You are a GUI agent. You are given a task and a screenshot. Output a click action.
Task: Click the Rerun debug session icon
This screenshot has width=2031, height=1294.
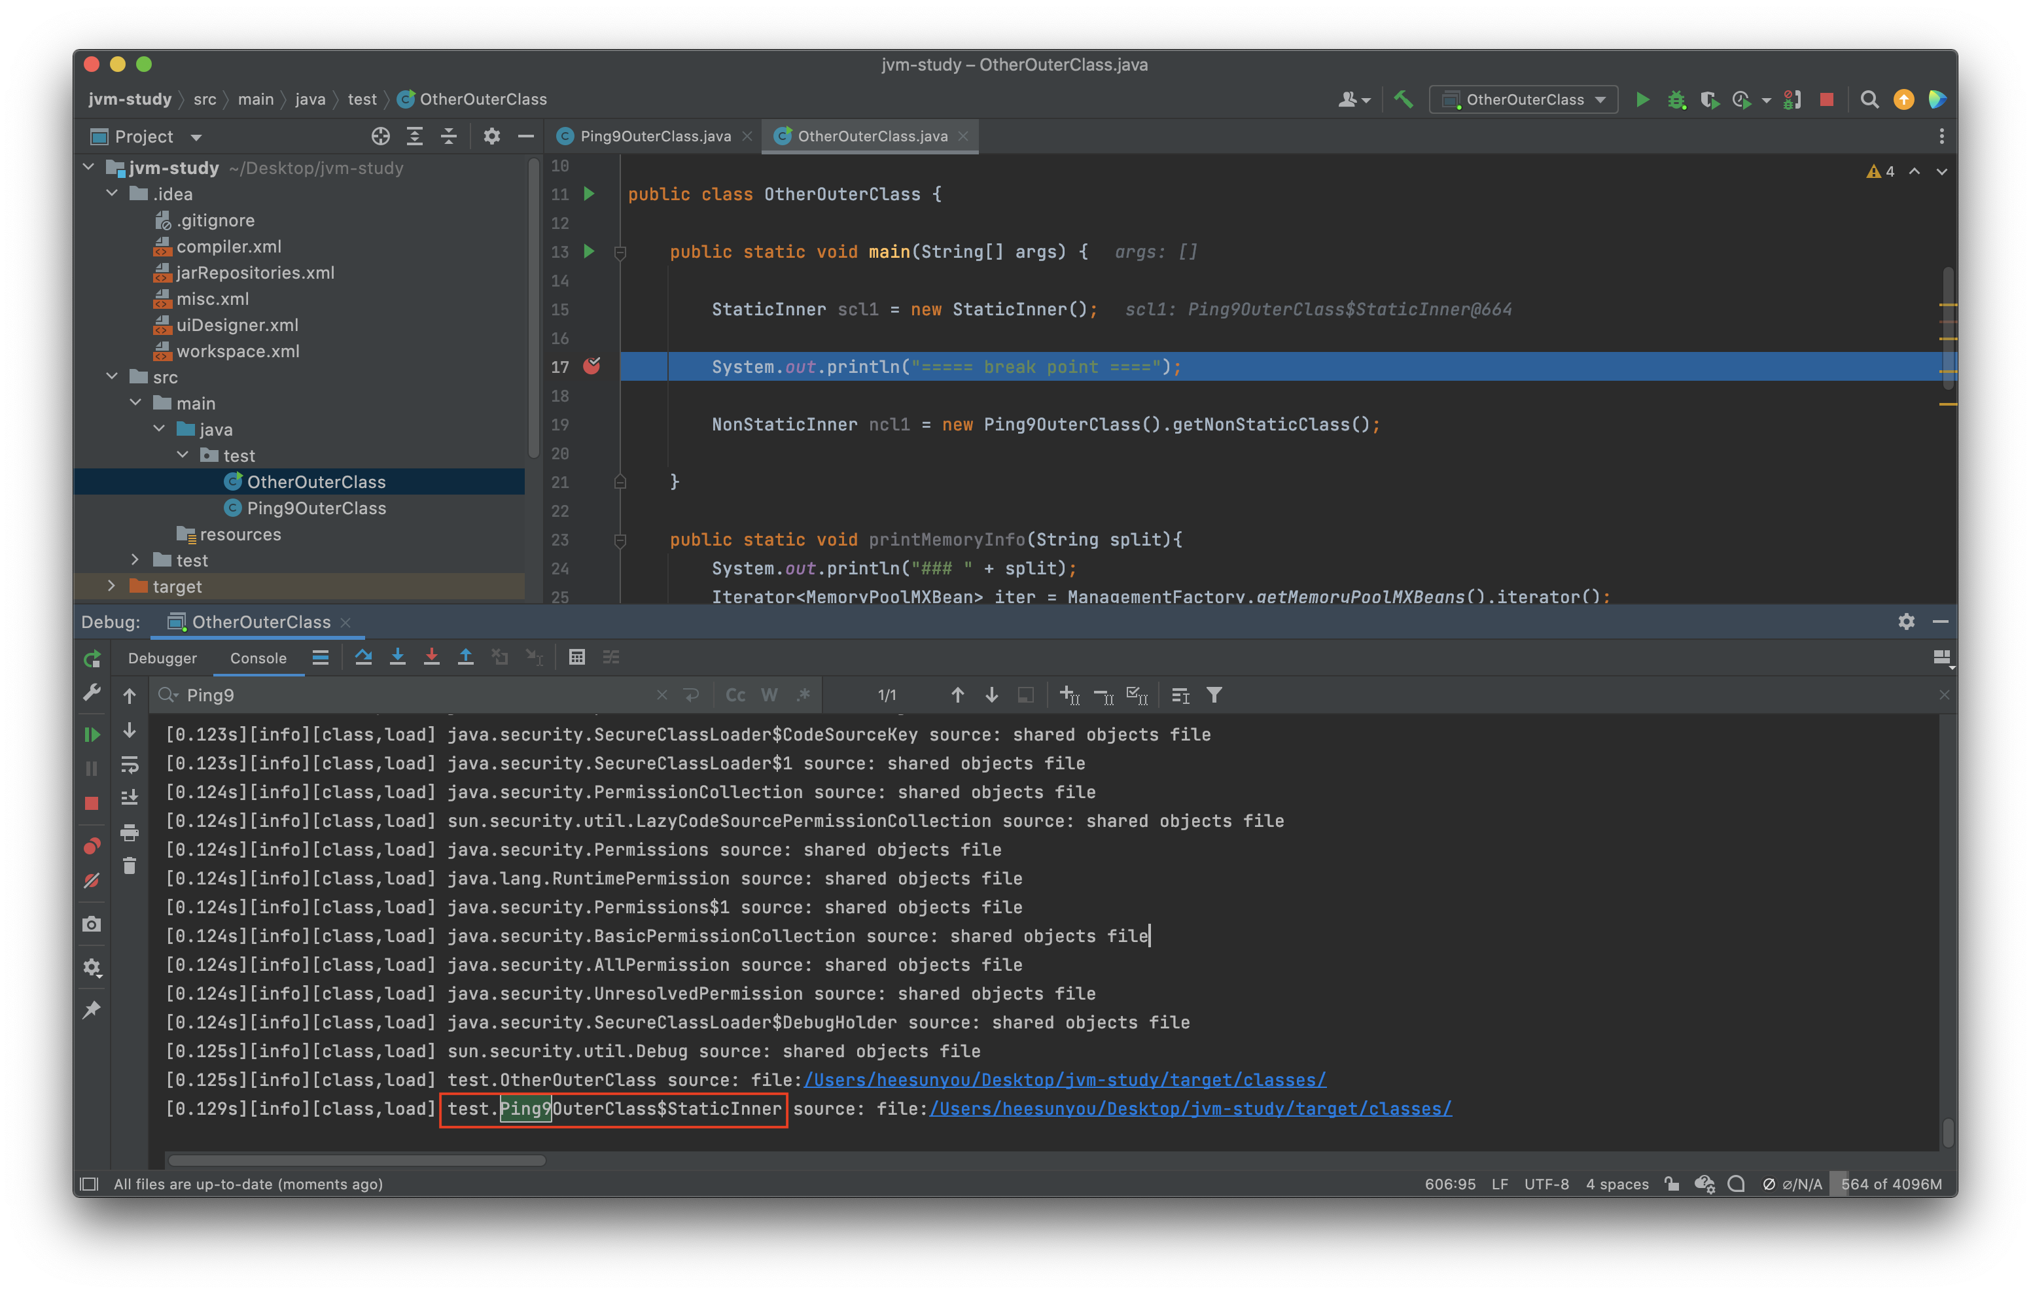pos(92,658)
